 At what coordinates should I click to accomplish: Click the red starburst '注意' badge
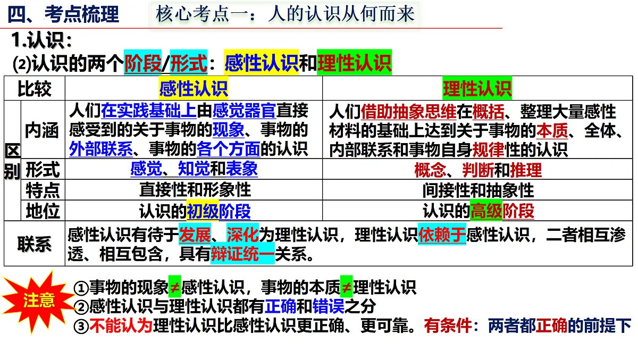point(39,301)
